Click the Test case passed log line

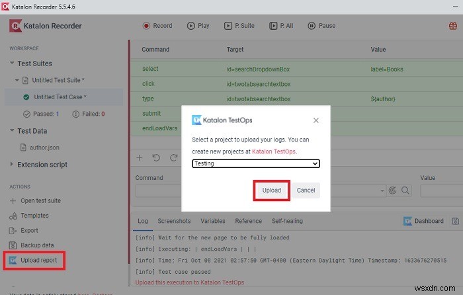[173, 272]
